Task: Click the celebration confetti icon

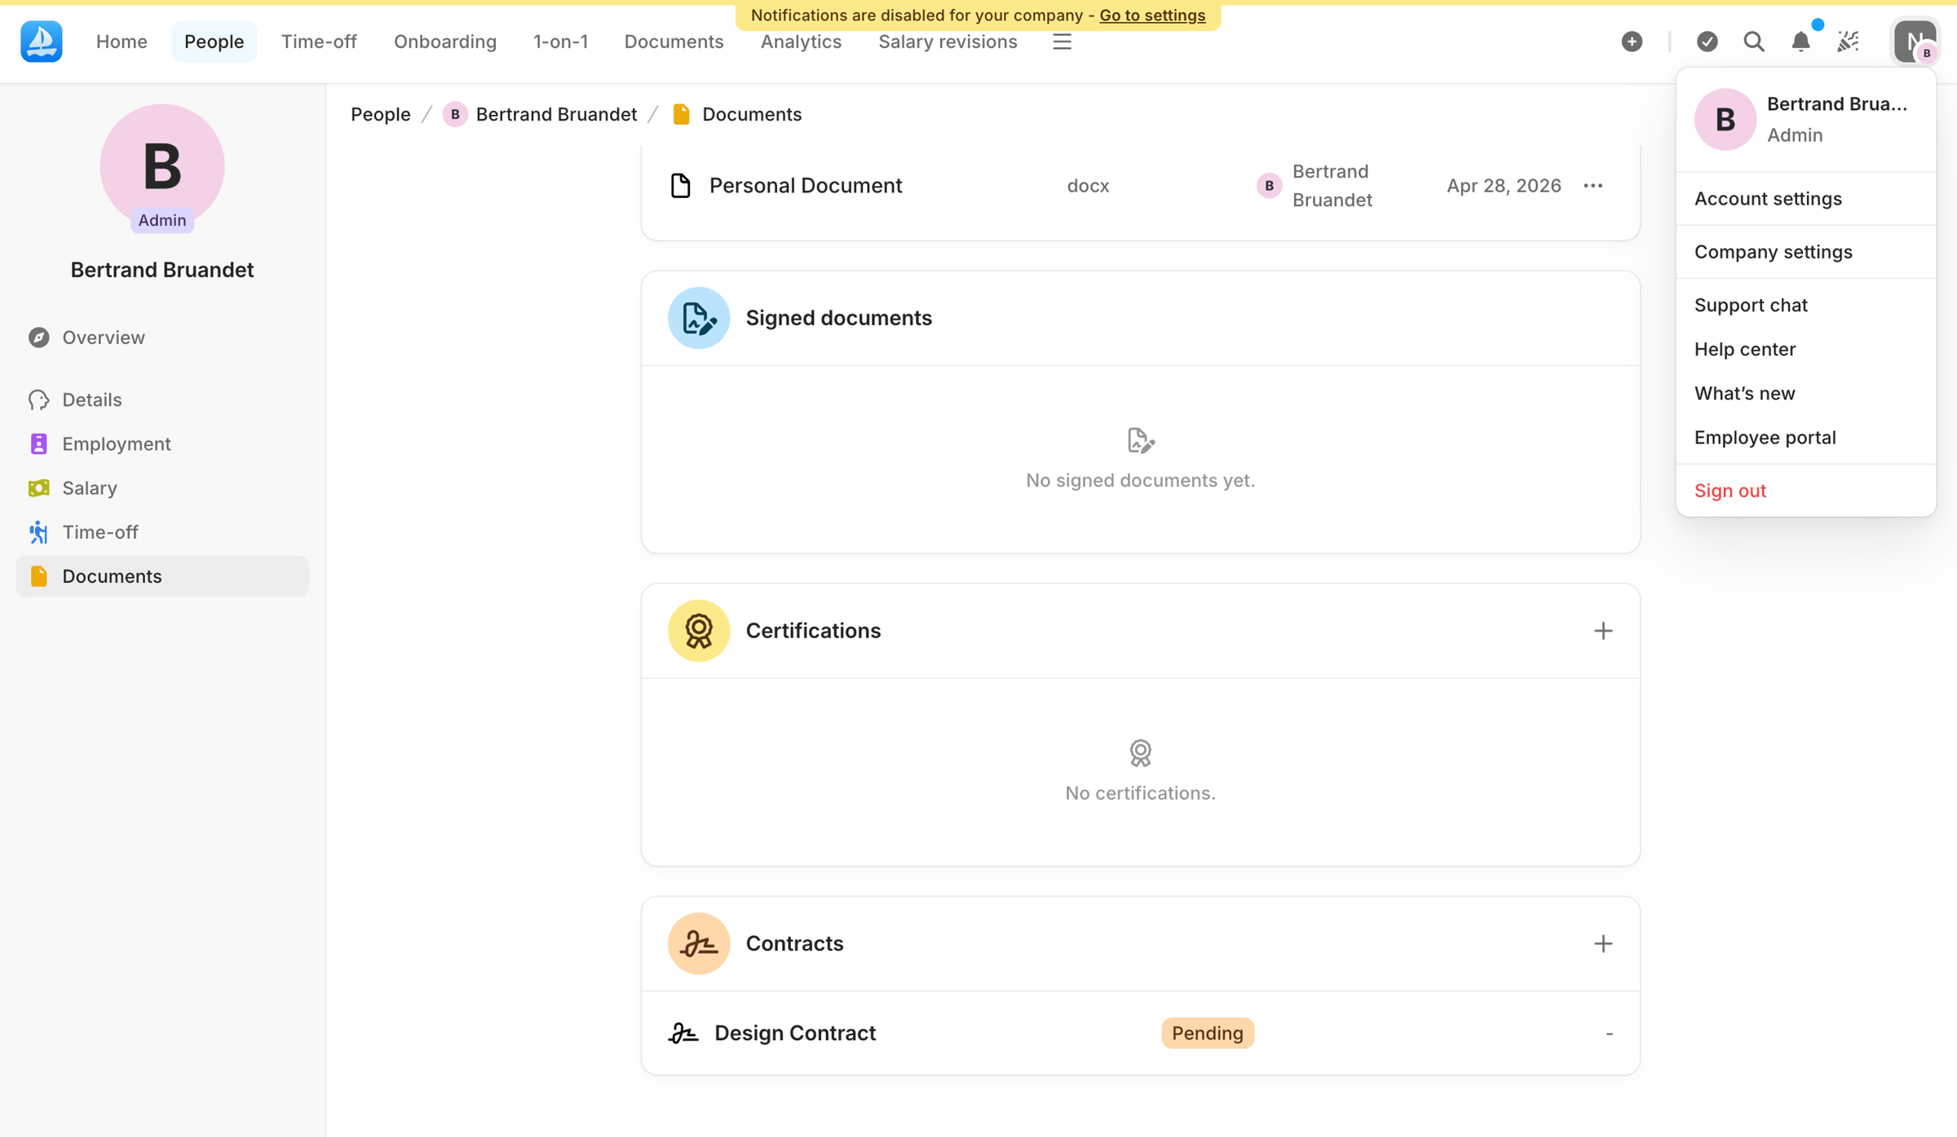Action: (1848, 42)
